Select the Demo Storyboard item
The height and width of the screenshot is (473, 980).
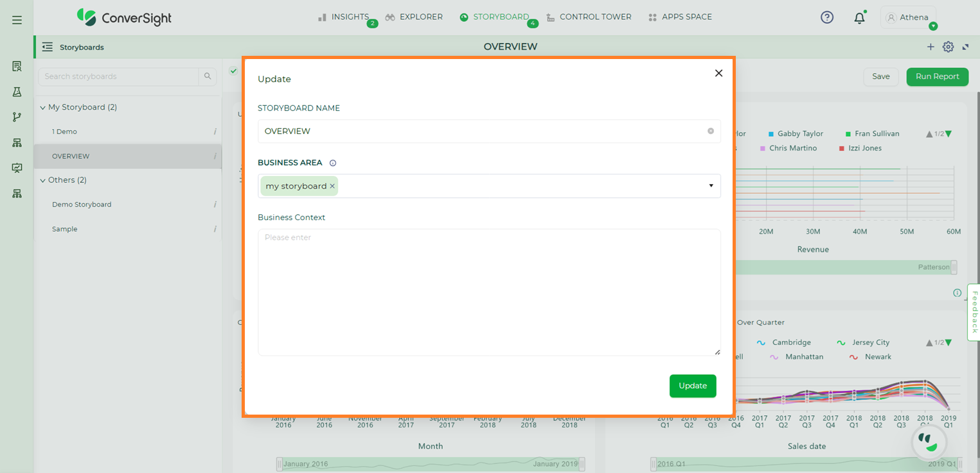[82, 205]
